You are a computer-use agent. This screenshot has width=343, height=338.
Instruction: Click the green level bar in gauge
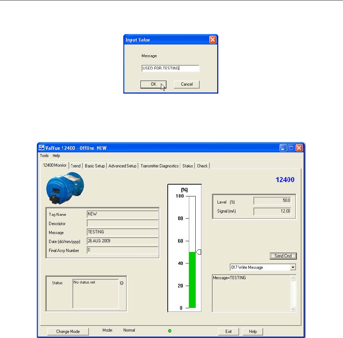pyautogui.click(x=192, y=280)
